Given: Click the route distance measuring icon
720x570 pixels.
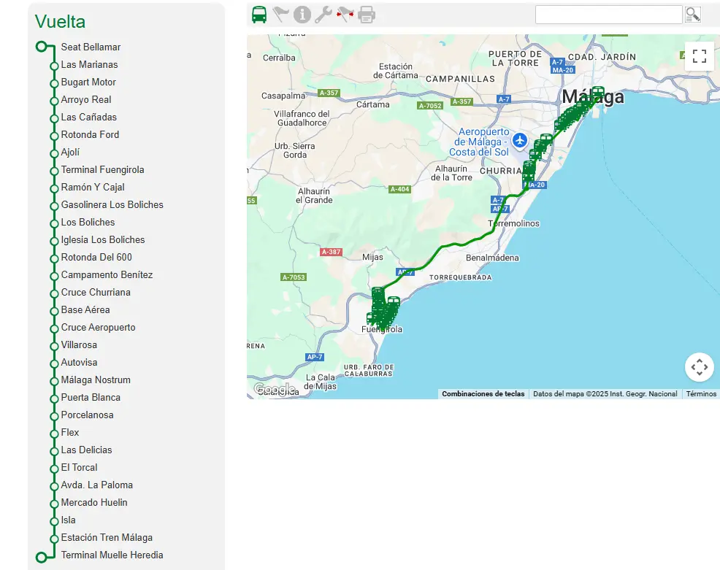Looking at the screenshot, I should pos(343,14).
